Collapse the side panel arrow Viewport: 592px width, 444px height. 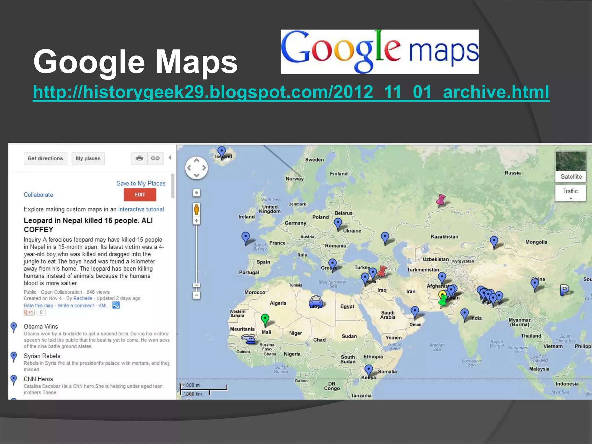click(170, 158)
